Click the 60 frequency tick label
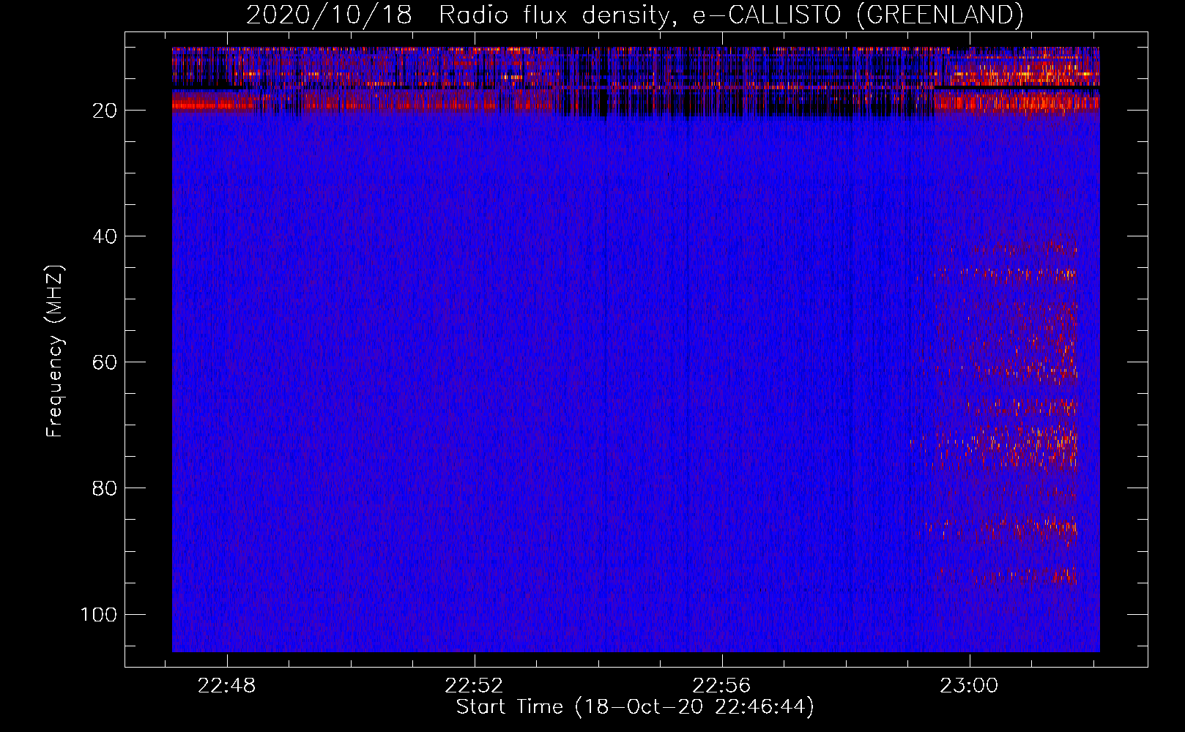 point(105,362)
